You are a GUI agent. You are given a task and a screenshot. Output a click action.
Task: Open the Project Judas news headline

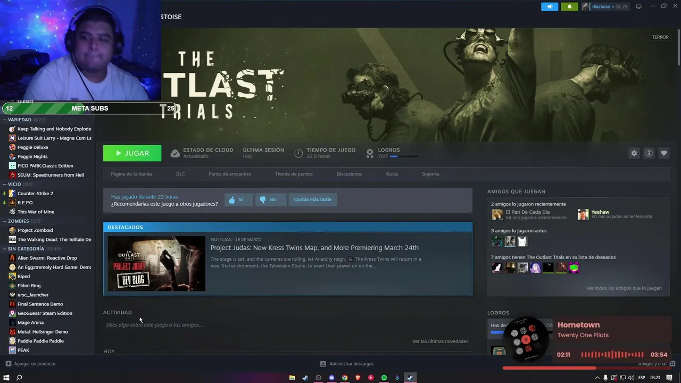coord(314,248)
